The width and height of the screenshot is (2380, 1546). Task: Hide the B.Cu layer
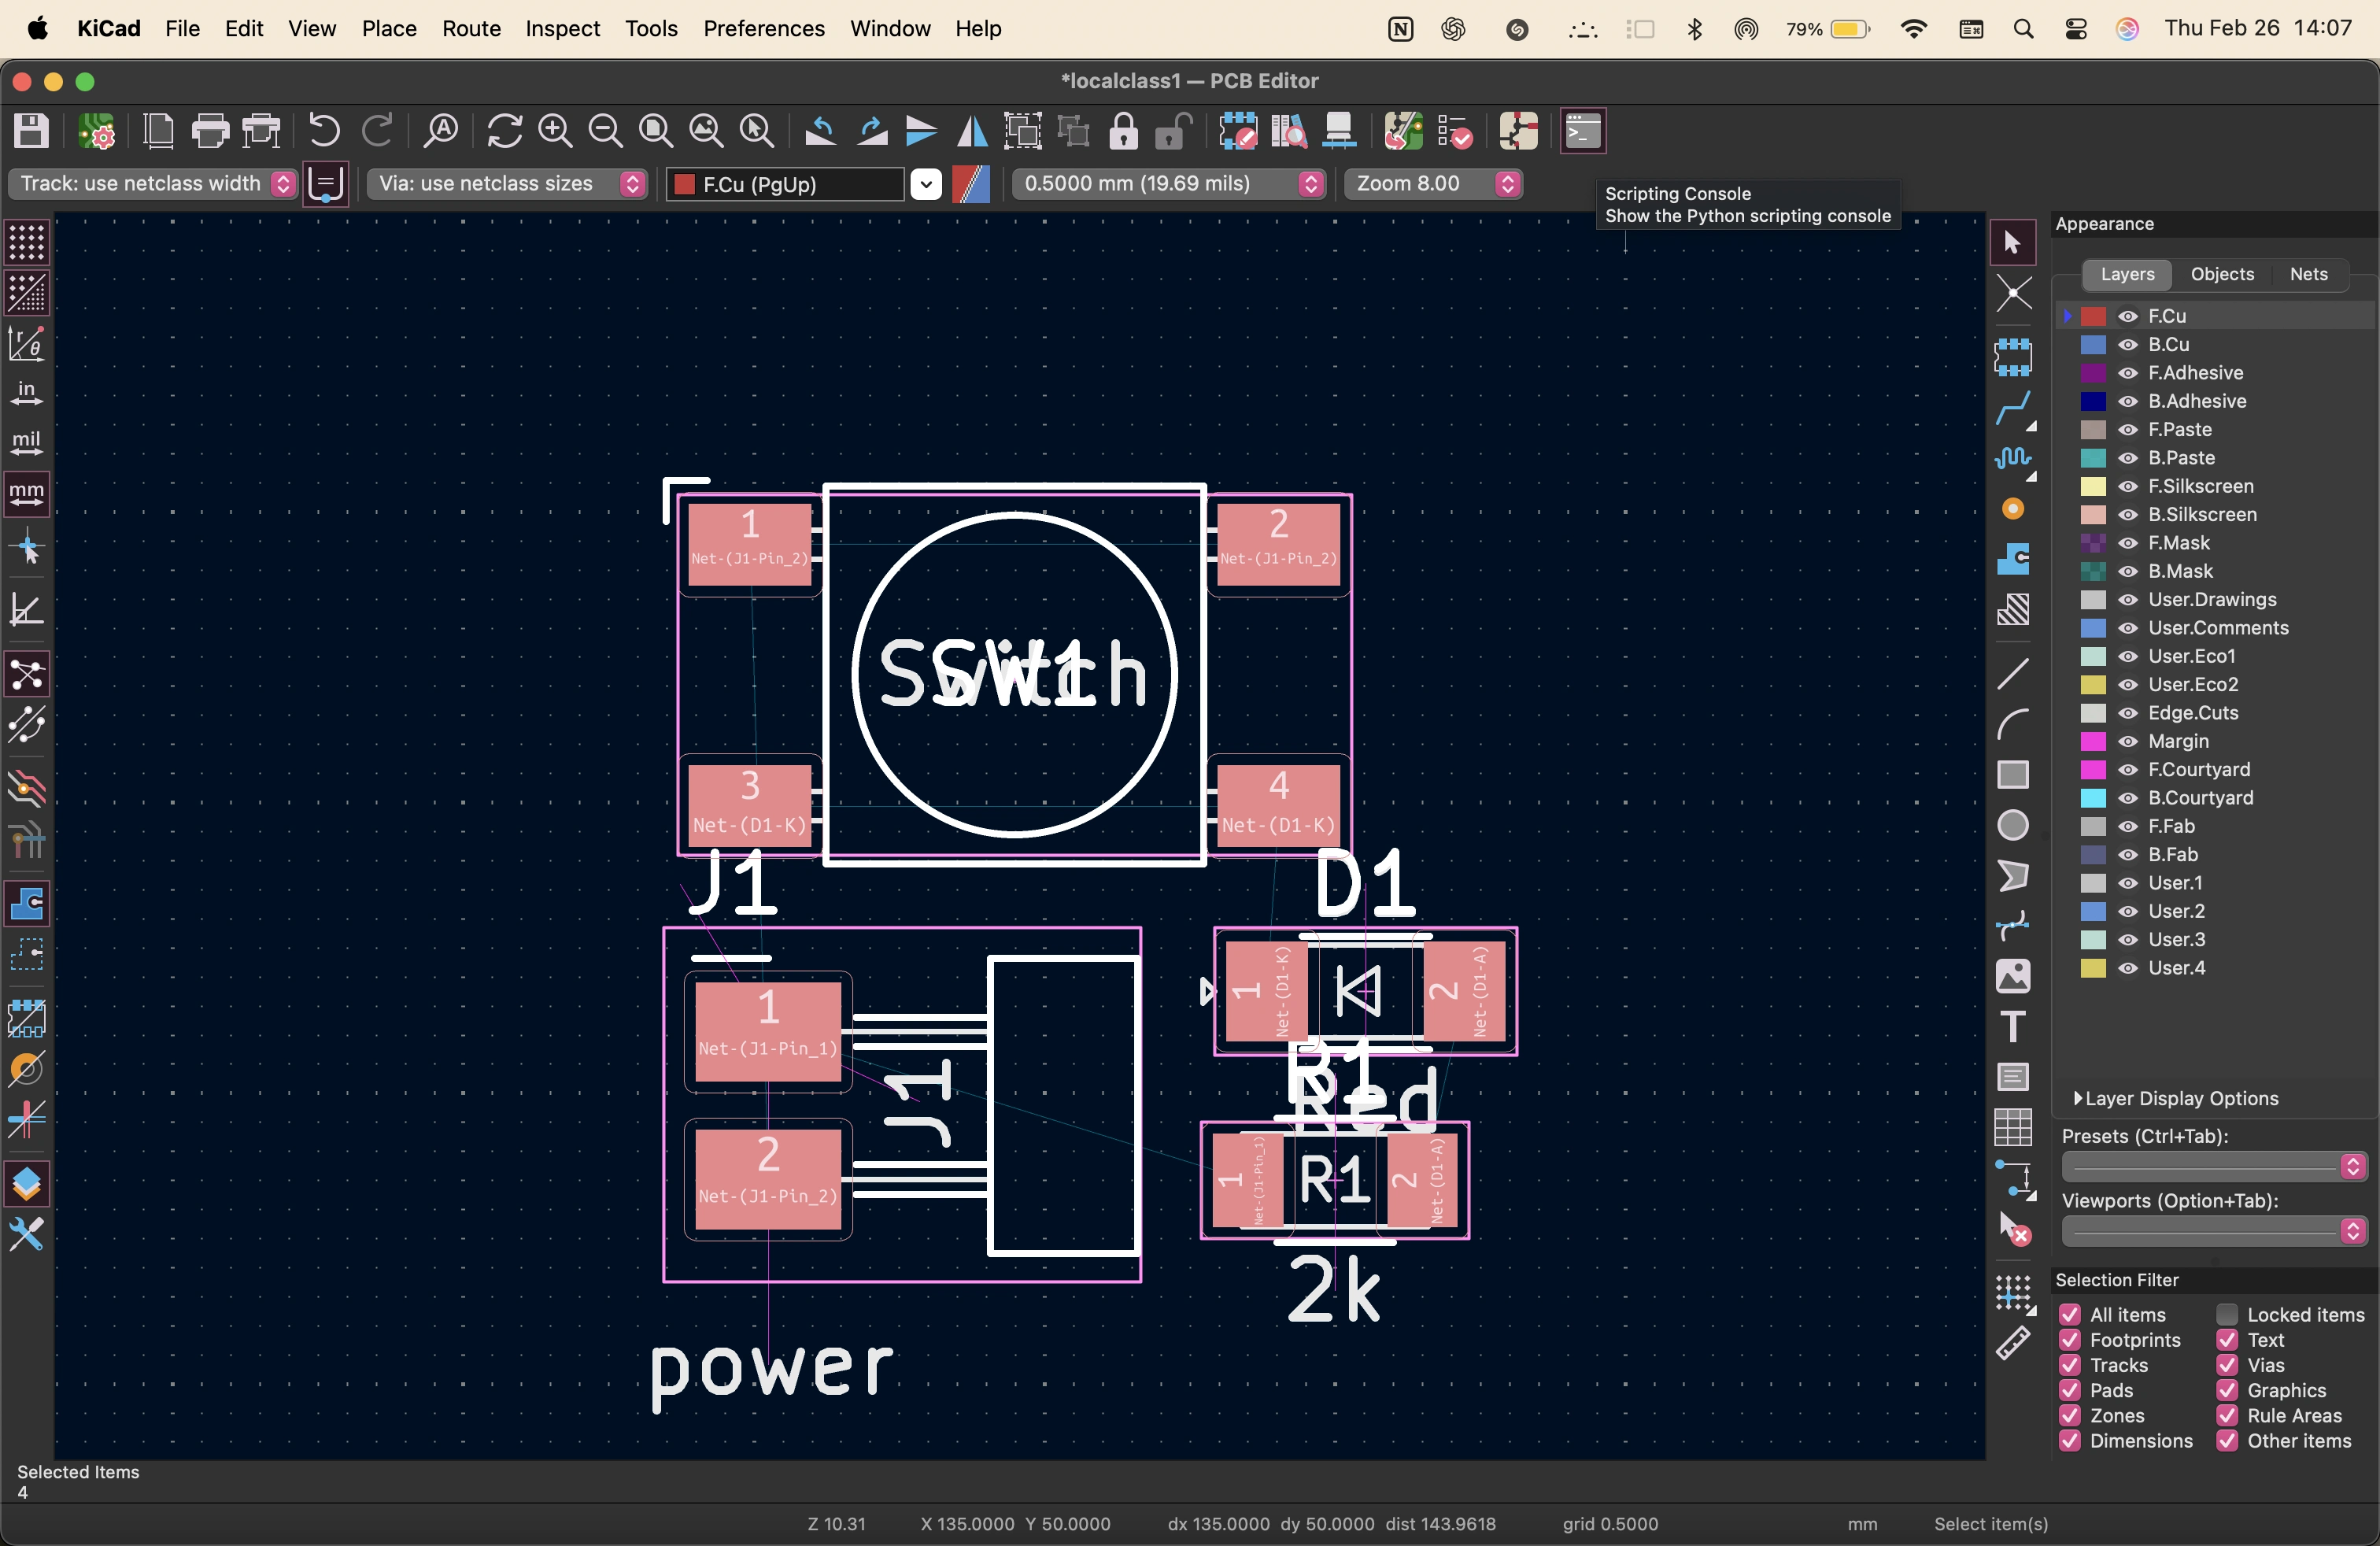pyautogui.click(x=2128, y=344)
